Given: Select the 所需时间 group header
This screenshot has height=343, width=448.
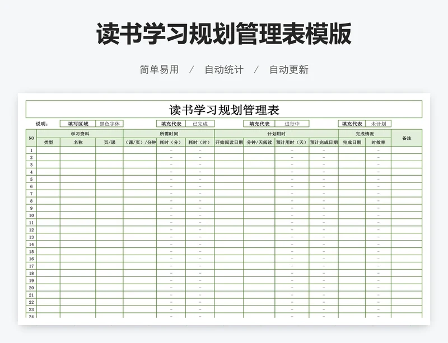Looking at the screenshot, I should pos(169,134).
